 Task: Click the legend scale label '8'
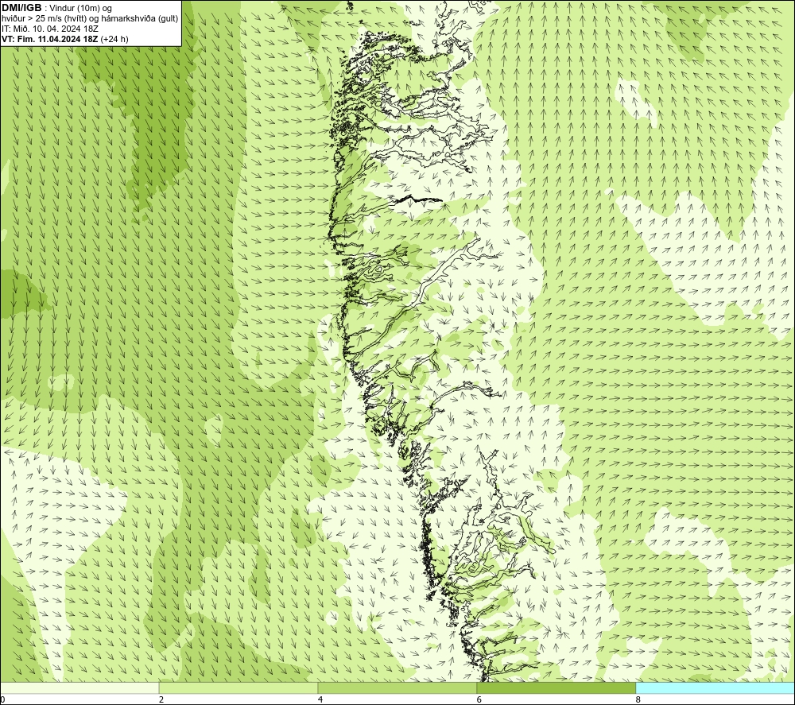638,700
